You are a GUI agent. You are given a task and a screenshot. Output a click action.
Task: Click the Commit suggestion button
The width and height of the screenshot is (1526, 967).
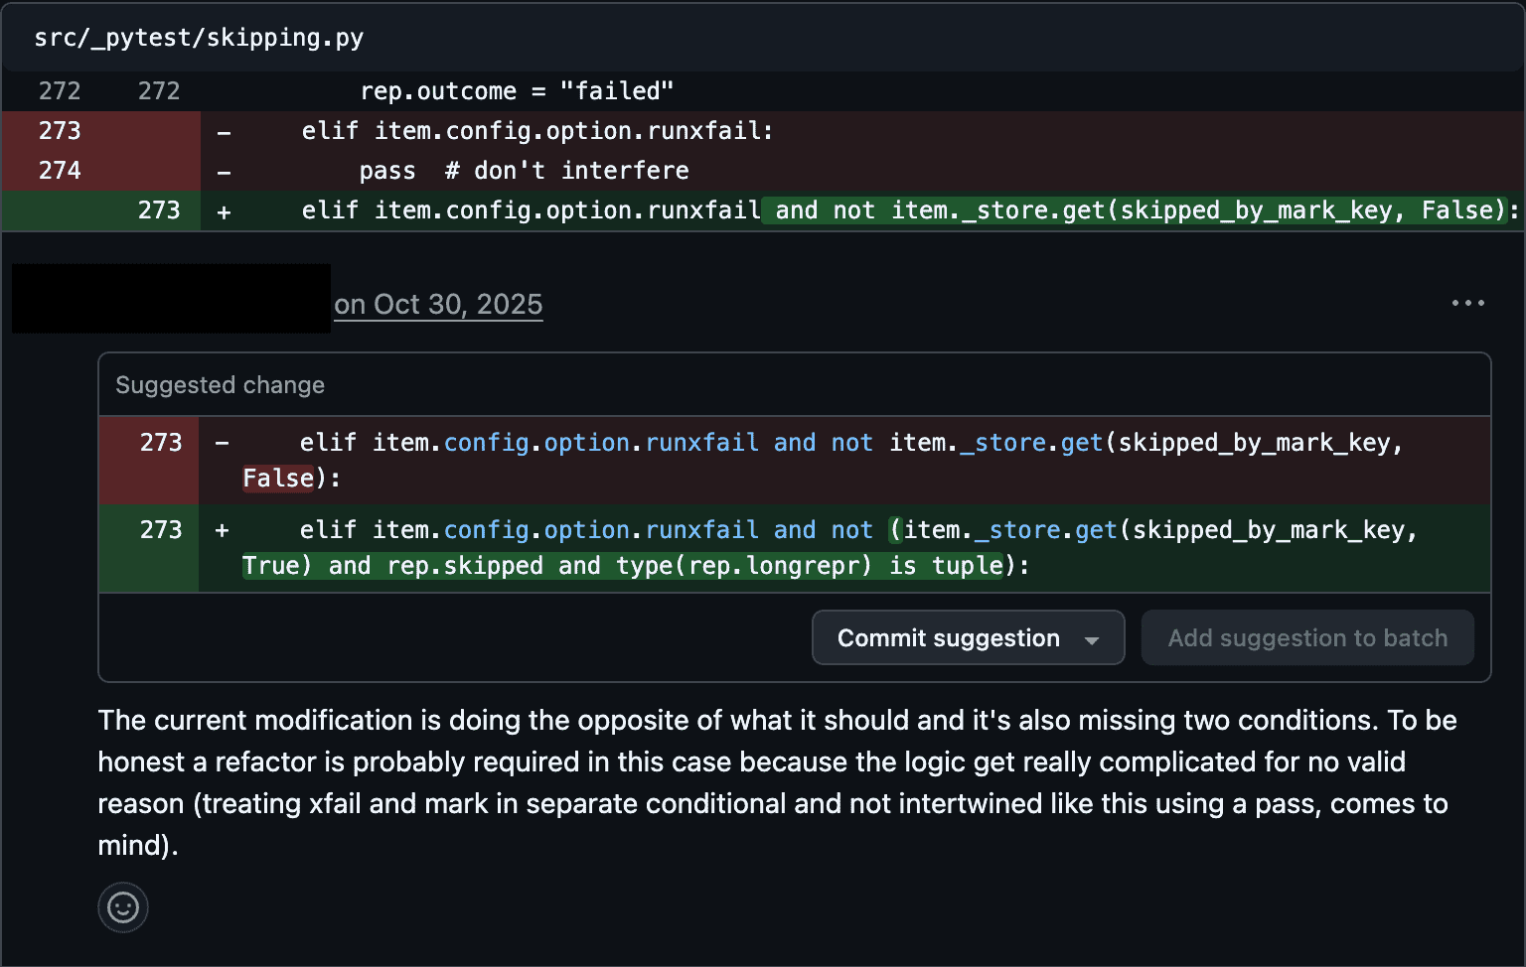coord(948,637)
